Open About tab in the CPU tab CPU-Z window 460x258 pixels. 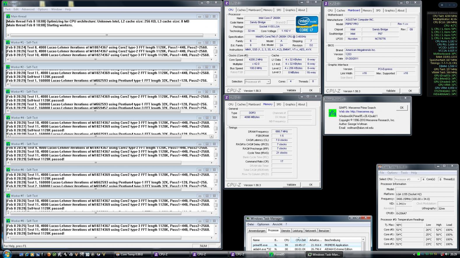(x=301, y=10)
